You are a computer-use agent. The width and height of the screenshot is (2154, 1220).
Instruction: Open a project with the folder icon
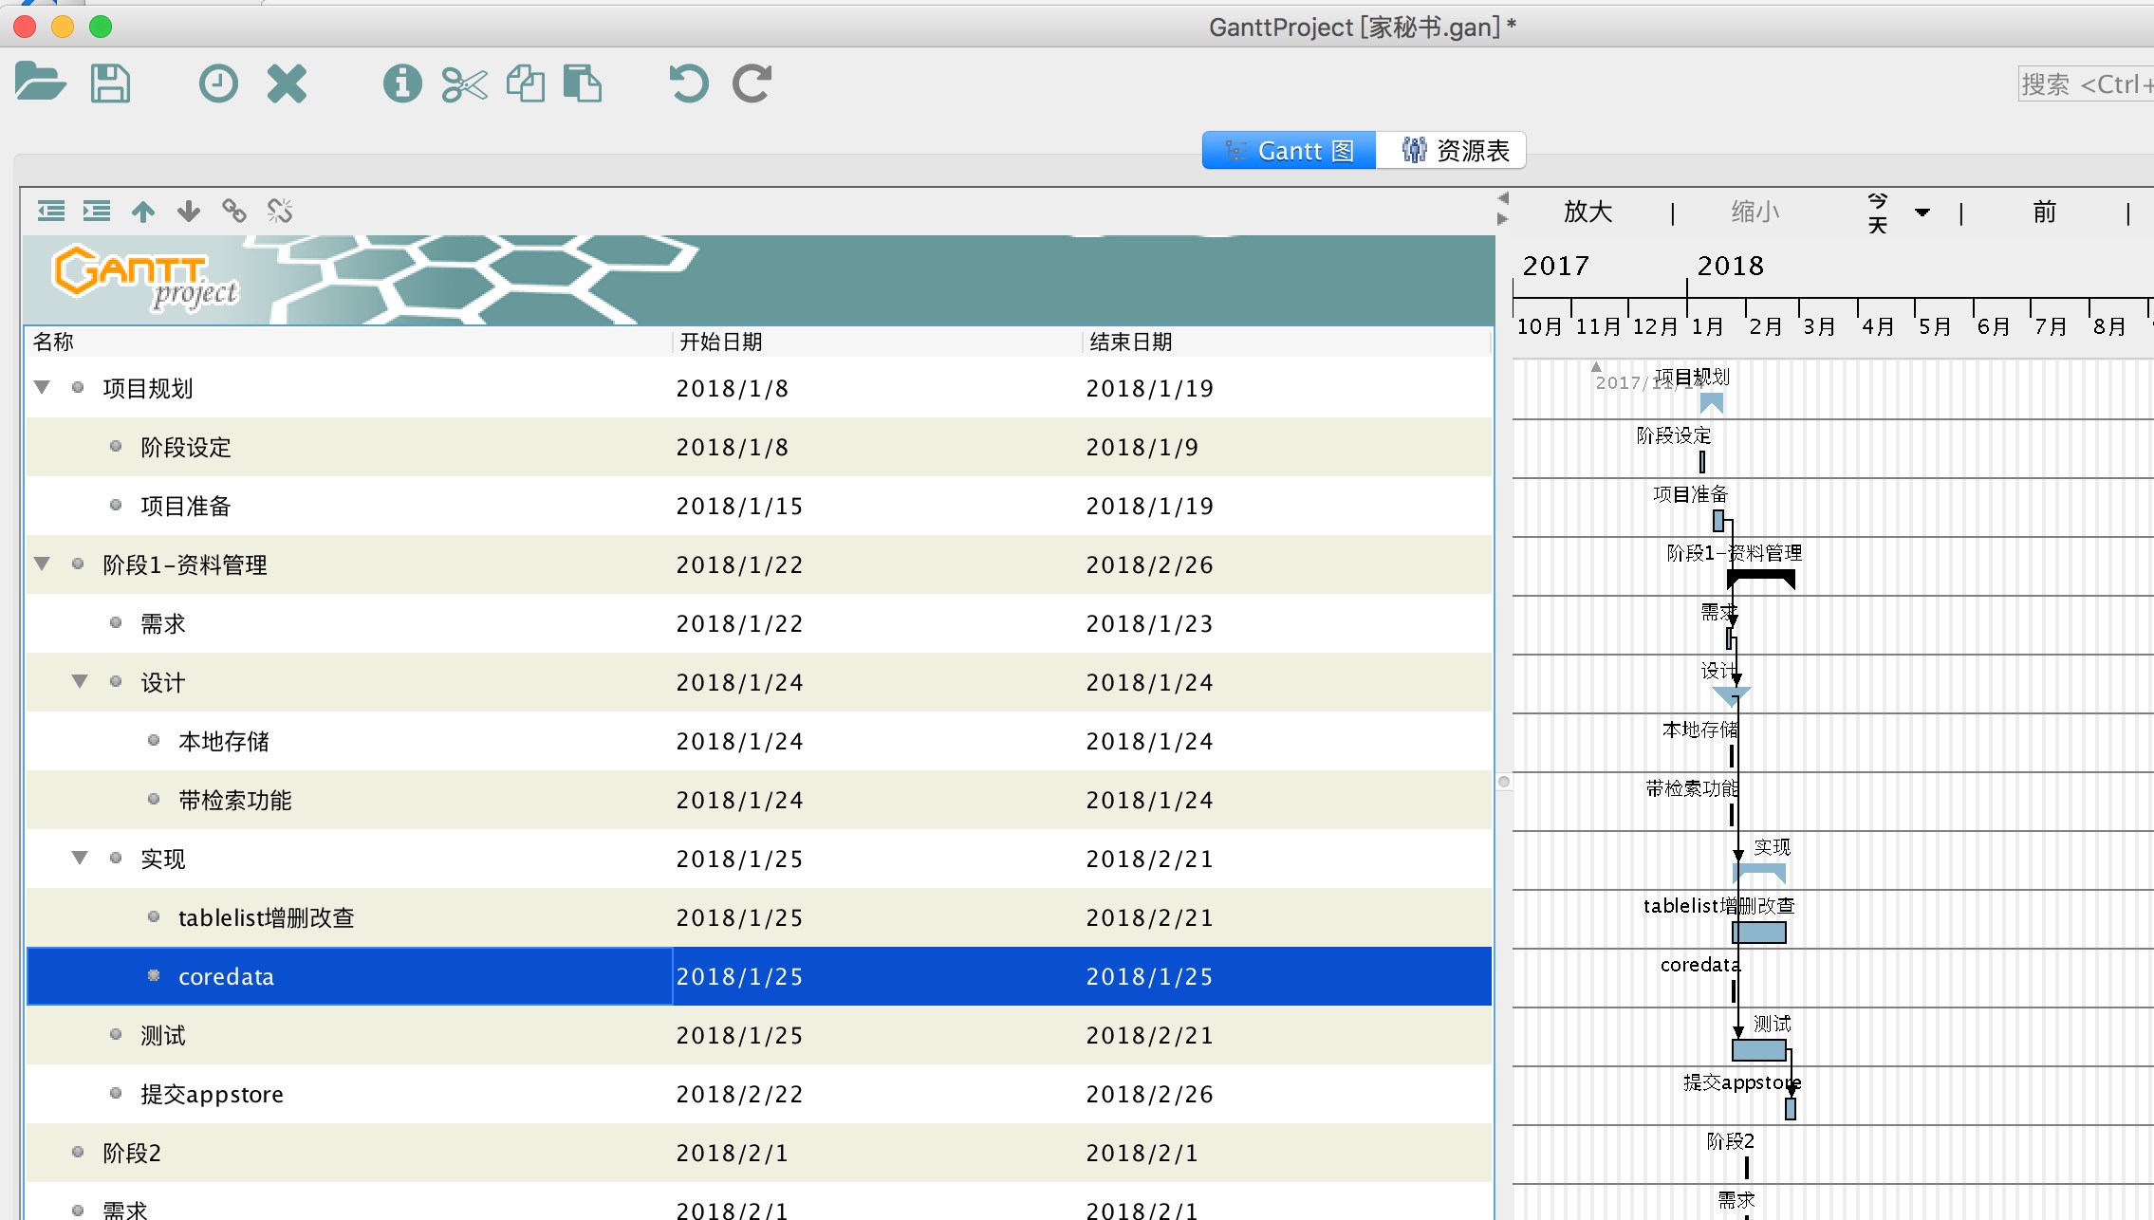pyautogui.click(x=41, y=83)
